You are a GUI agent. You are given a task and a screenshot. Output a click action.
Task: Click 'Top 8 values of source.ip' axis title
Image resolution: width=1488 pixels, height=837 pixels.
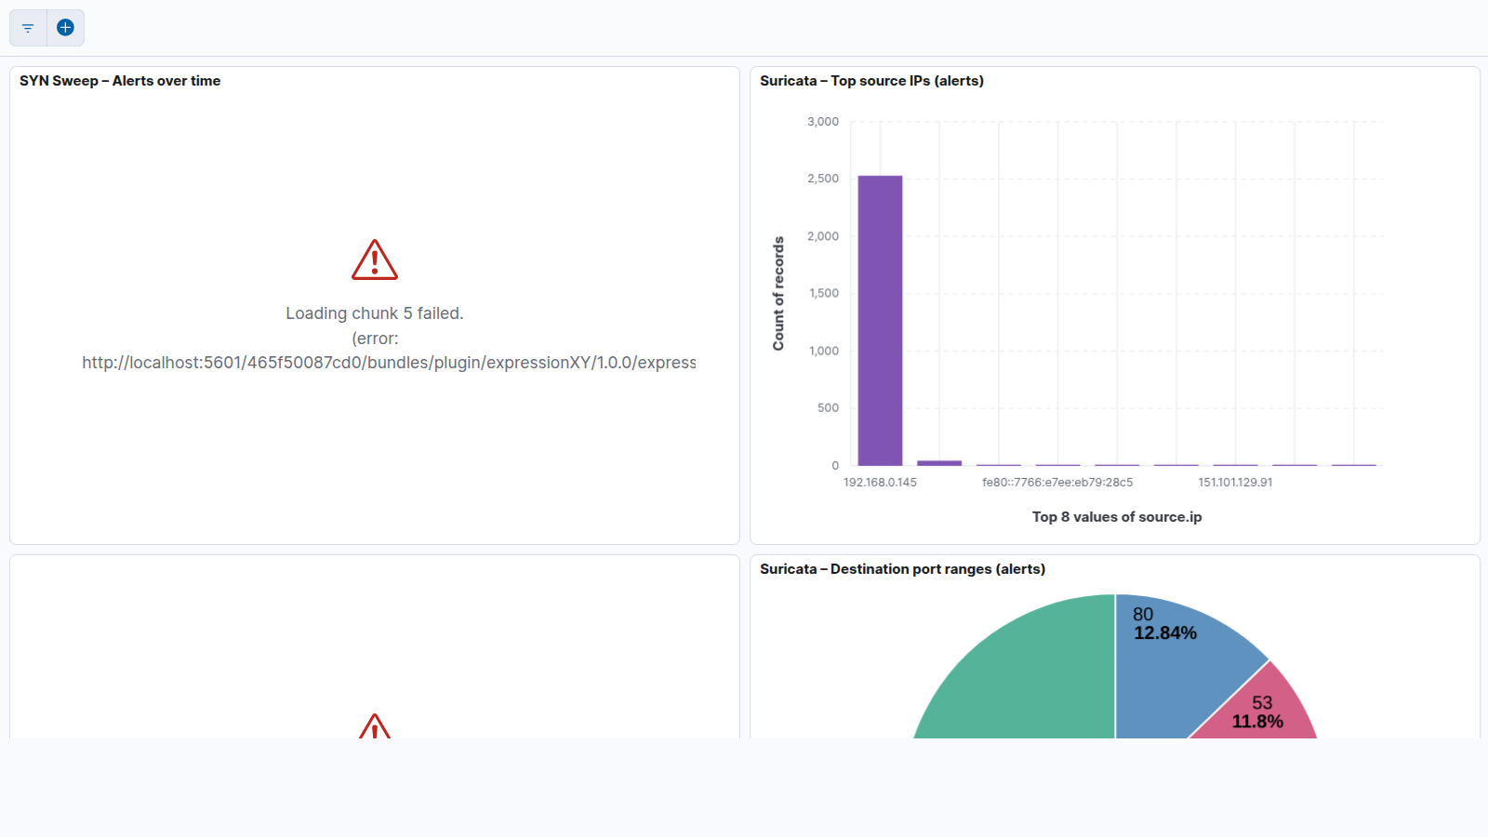tap(1117, 517)
